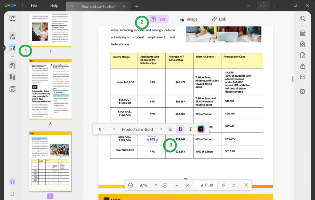Save the current PDF
This screenshot has height=200, width=315.
pyautogui.click(x=303, y=91)
